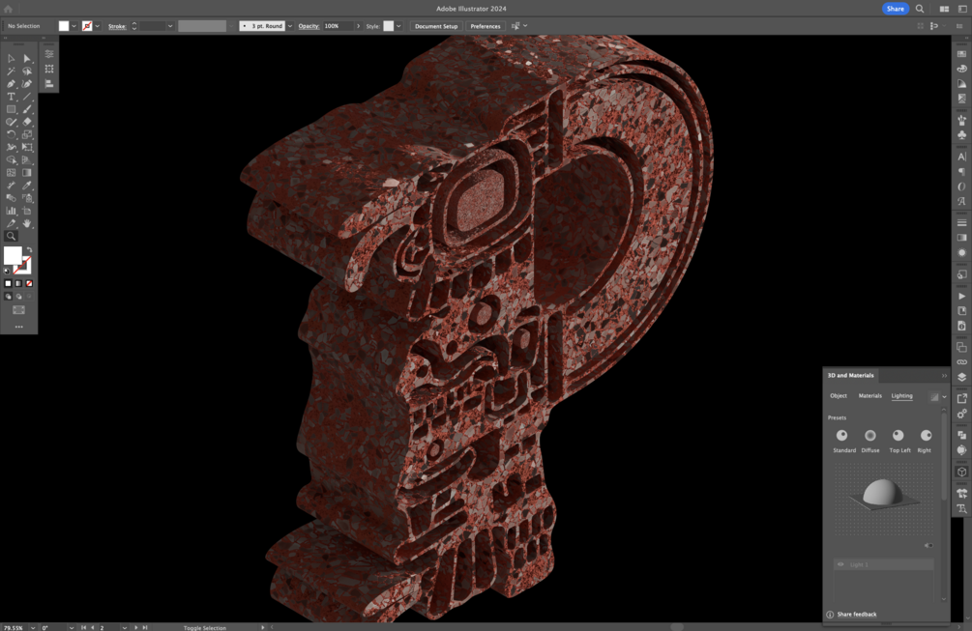The height and width of the screenshot is (631, 972).
Task: Select the Line Segment tool
Action: tap(27, 97)
